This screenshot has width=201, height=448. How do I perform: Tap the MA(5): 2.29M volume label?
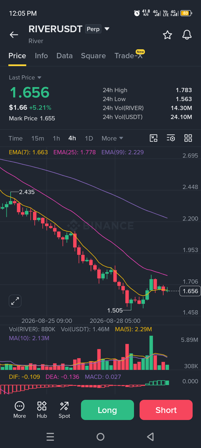[x=133, y=329]
